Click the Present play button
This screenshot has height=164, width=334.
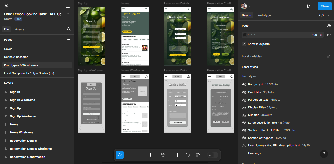309,6
